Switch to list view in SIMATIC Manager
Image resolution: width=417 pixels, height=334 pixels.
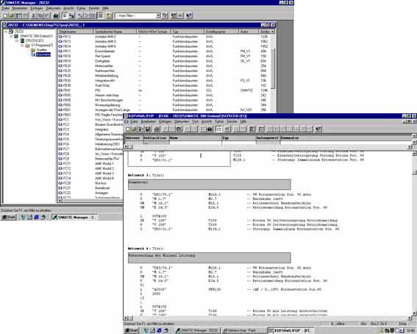pos(93,15)
